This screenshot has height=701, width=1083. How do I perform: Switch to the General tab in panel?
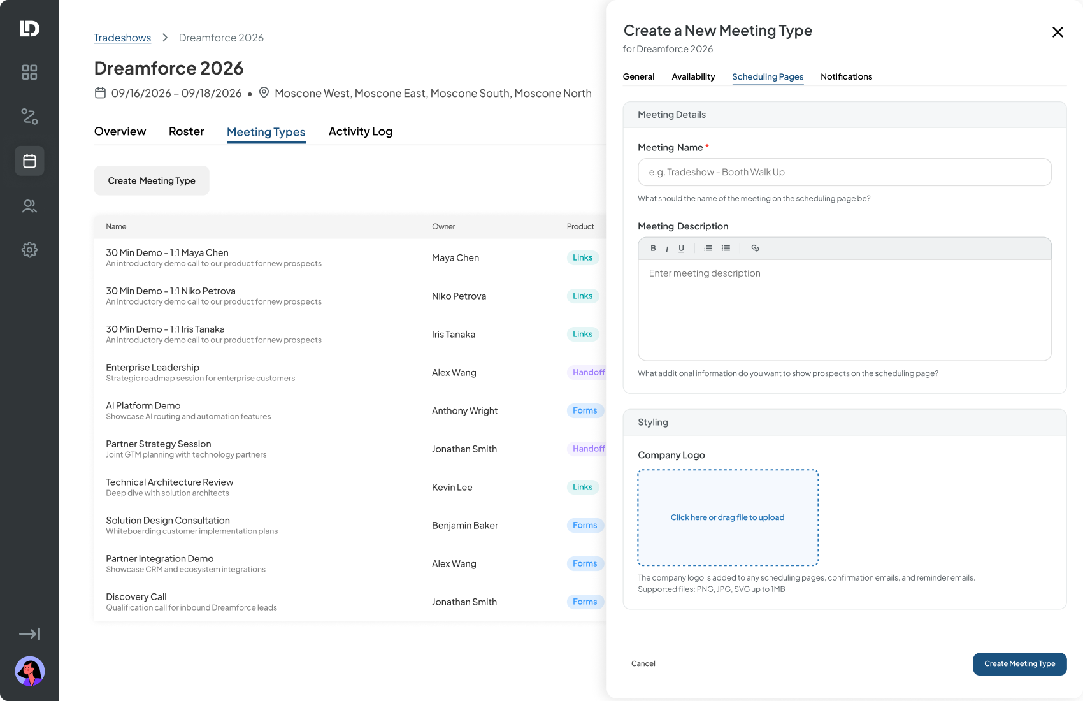pyautogui.click(x=638, y=76)
